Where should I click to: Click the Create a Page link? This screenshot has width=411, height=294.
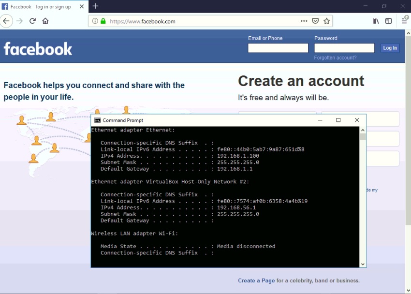click(256, 280)
